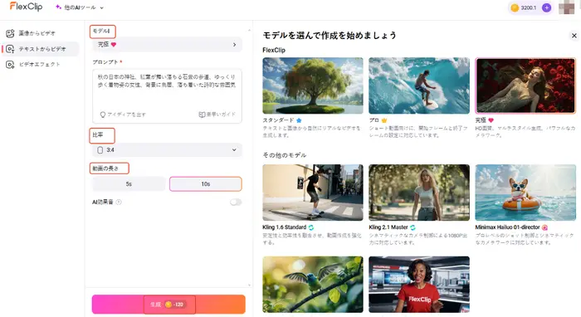581x317 pixels.
Task: Click the AI効果音 help icon
Action: [119, 202]
